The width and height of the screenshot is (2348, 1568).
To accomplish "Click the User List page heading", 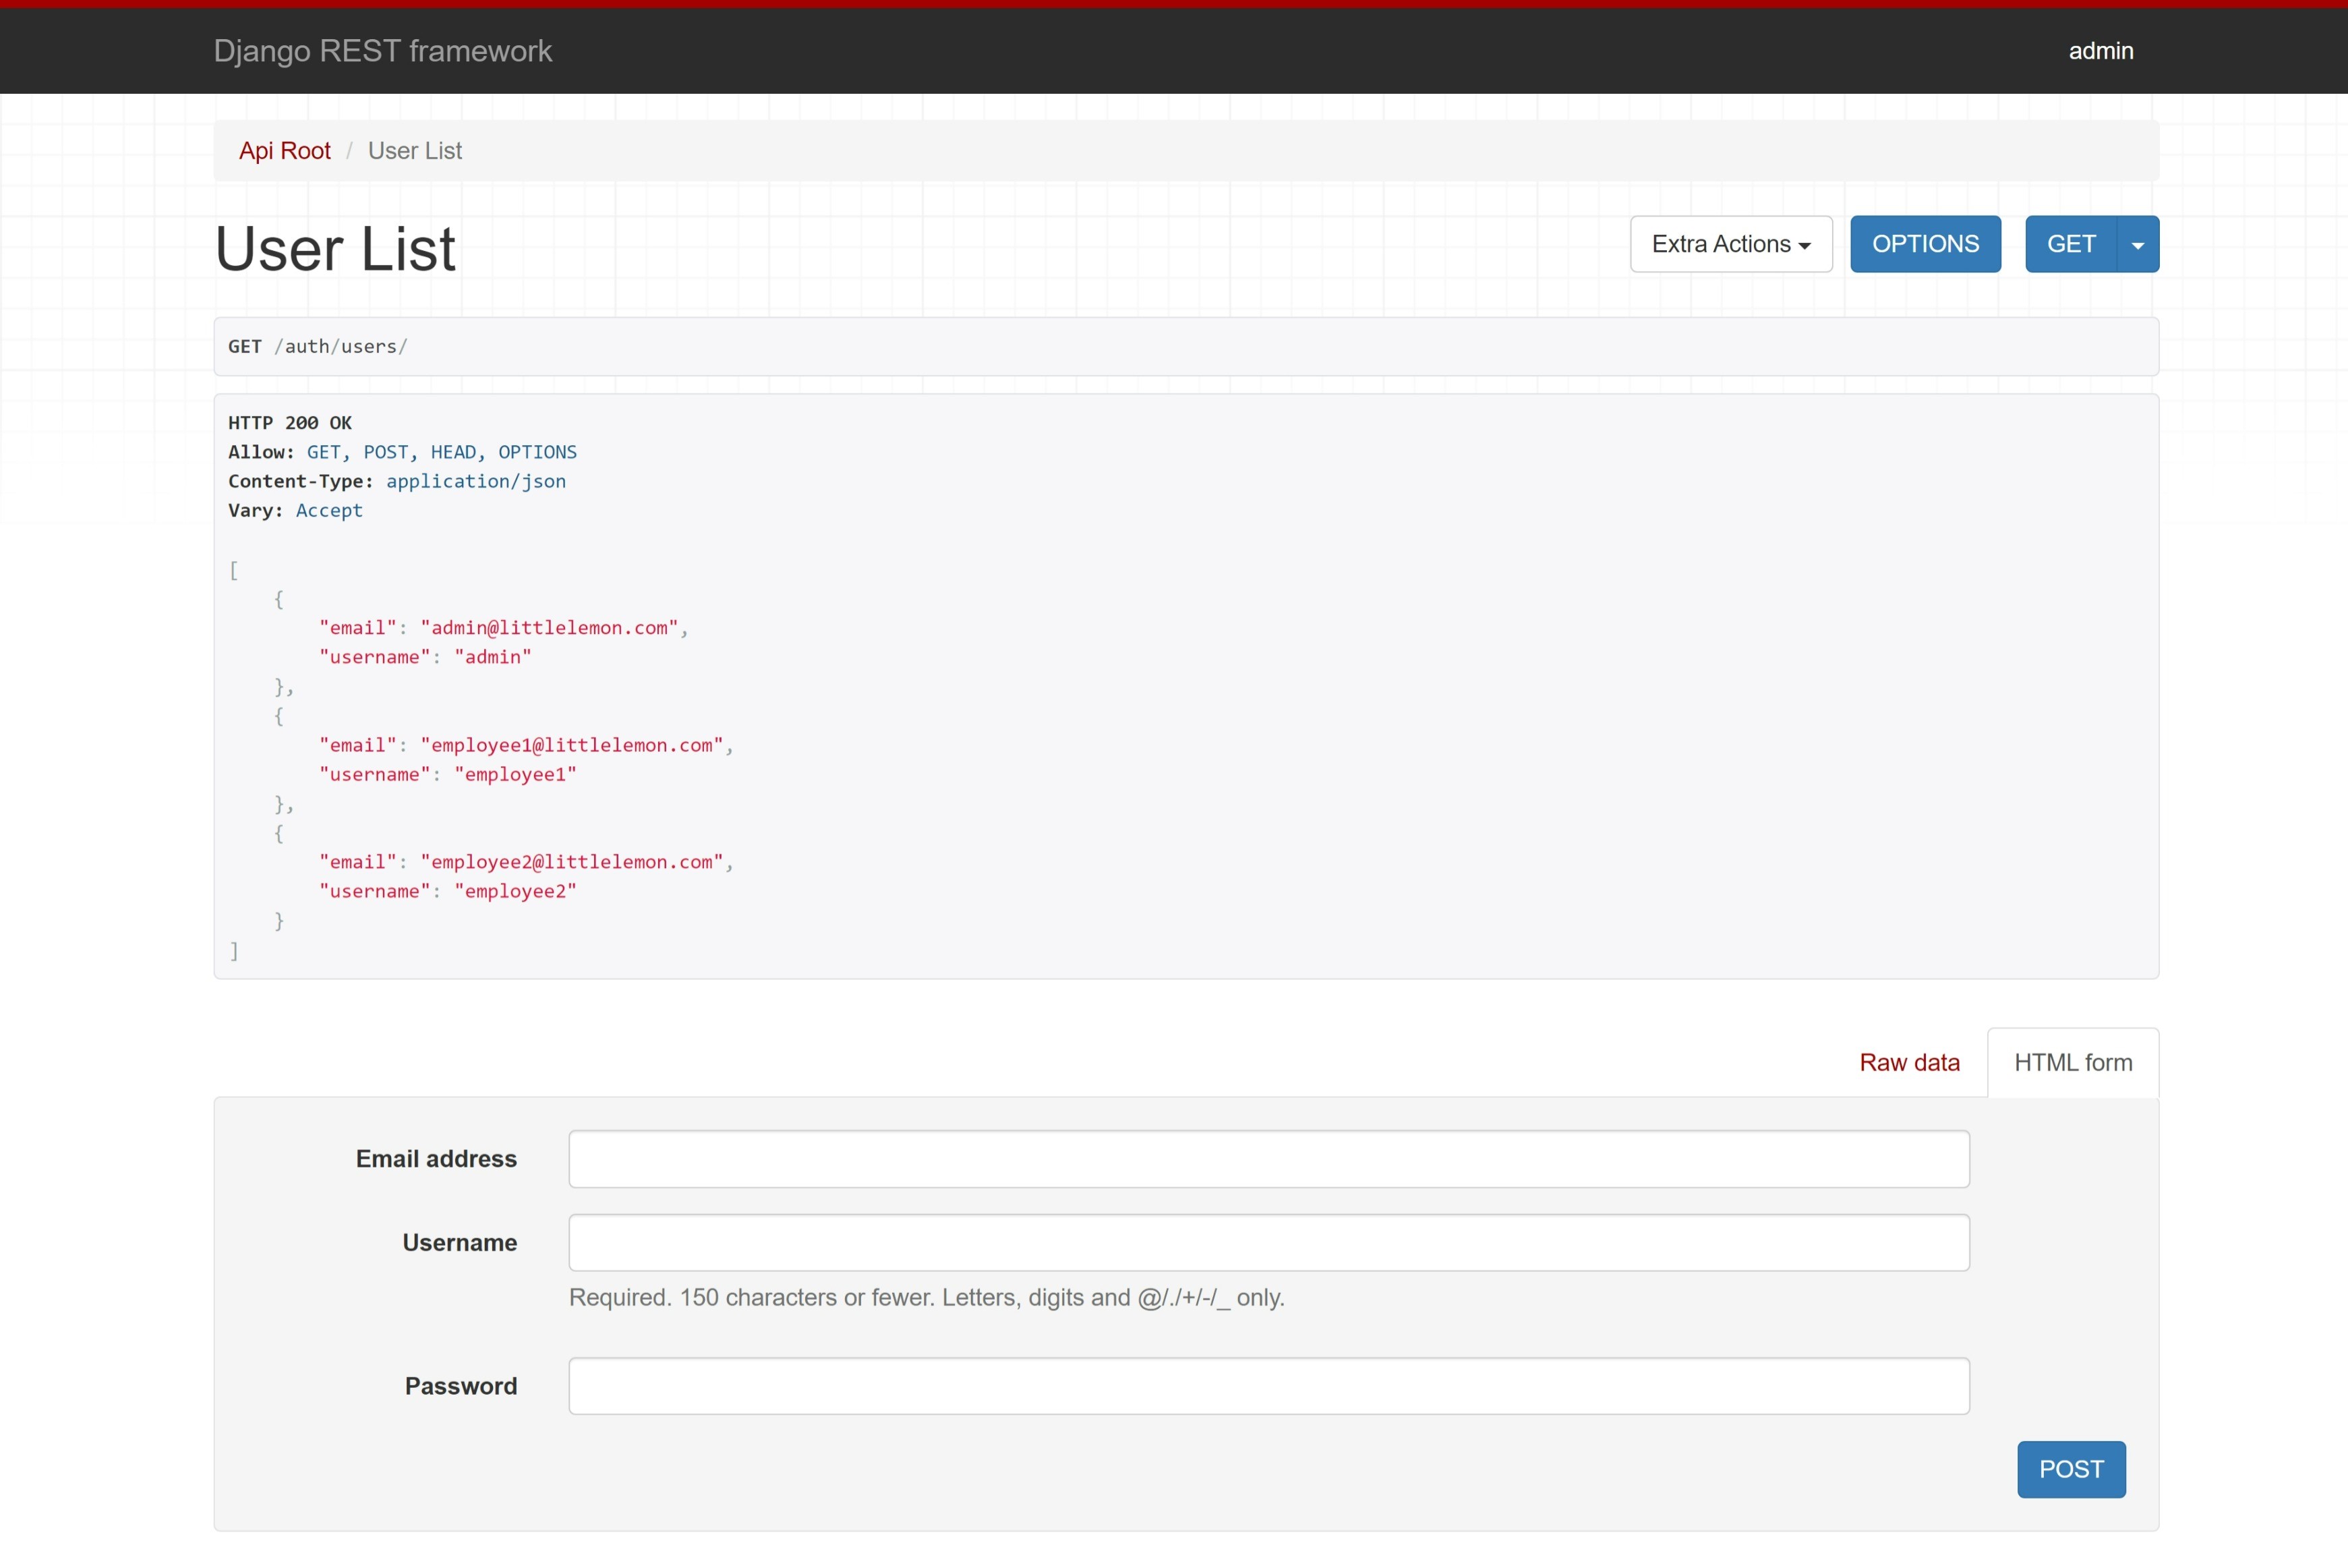I will pyautogui.click(x=335, y=249).
